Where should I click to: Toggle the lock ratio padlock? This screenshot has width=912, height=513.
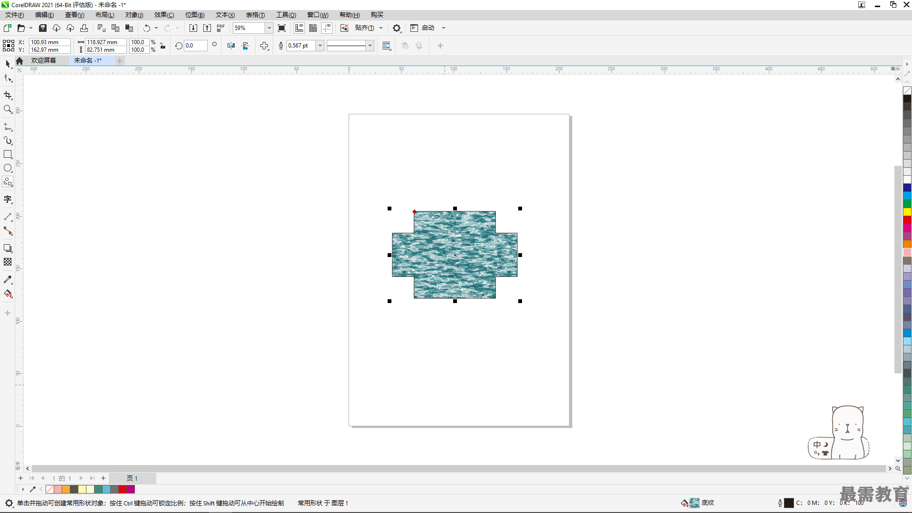(x=162, y=46)
